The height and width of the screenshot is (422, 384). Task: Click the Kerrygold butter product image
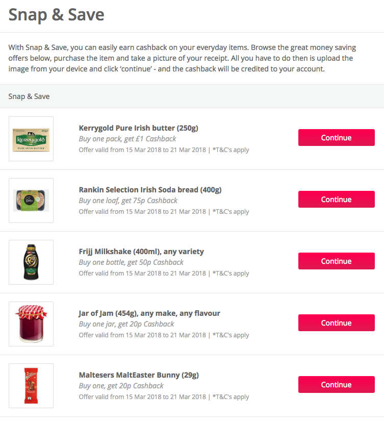click(31, 139)
